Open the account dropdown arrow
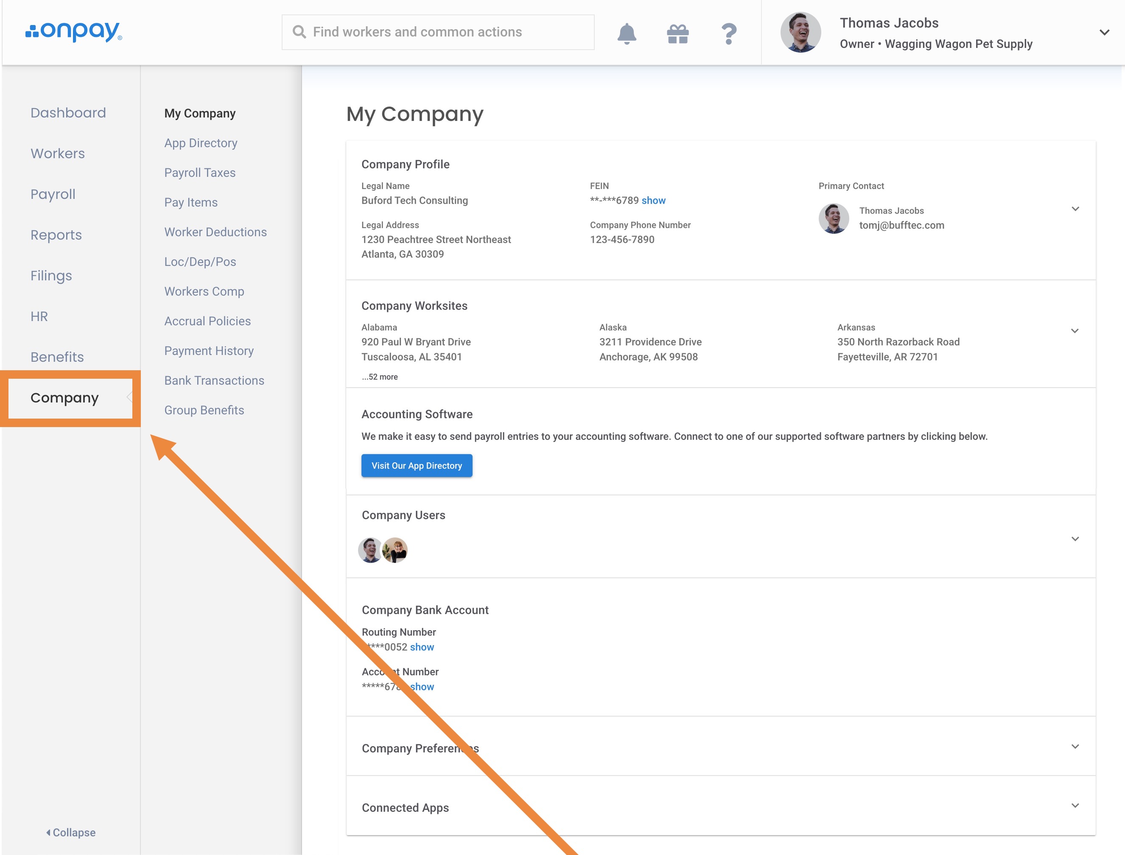Viewport: 1125px width, 855px height. coord(1104,33)
